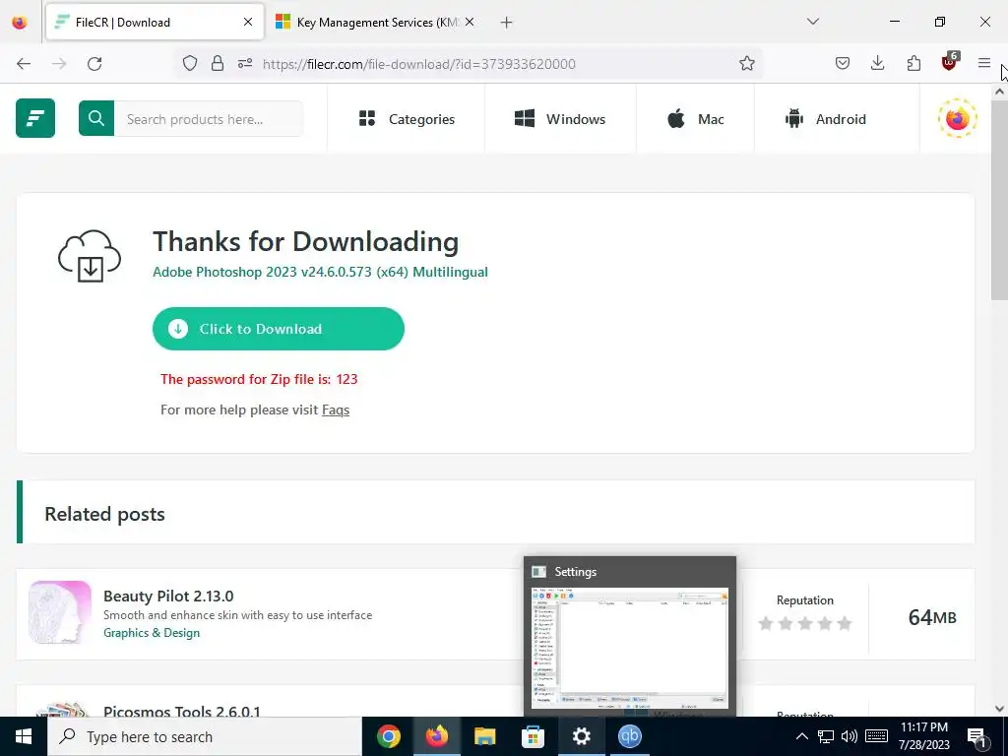Screen dimensions: 1008x756
Task: List all tabs dropdown arrow
Action: coord(812,22)
